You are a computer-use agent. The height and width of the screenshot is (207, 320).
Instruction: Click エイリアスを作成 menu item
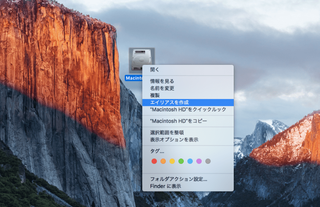[x=188, y=102]
